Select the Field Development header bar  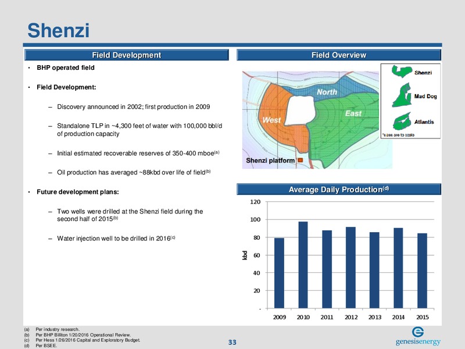coord(126,55)
